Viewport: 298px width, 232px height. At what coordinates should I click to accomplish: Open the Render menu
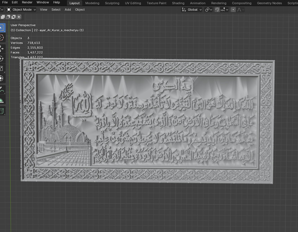27,2
